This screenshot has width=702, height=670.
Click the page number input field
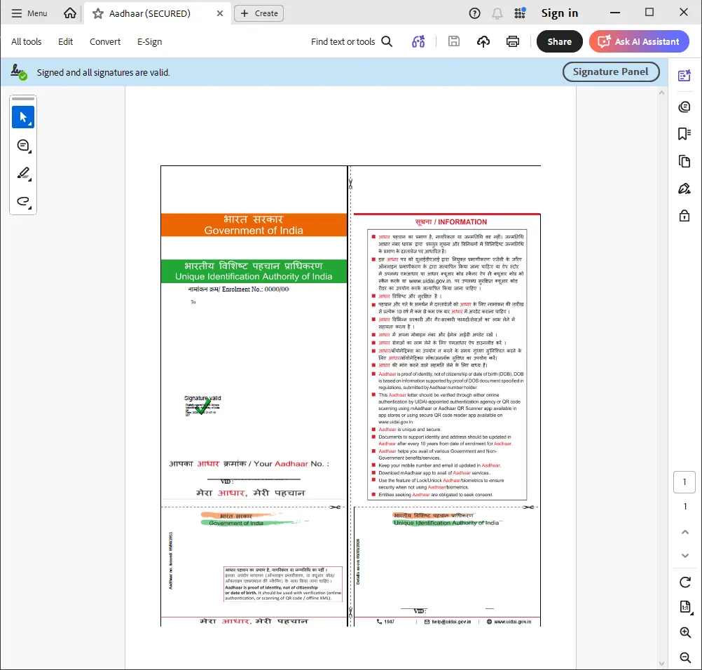684,481
